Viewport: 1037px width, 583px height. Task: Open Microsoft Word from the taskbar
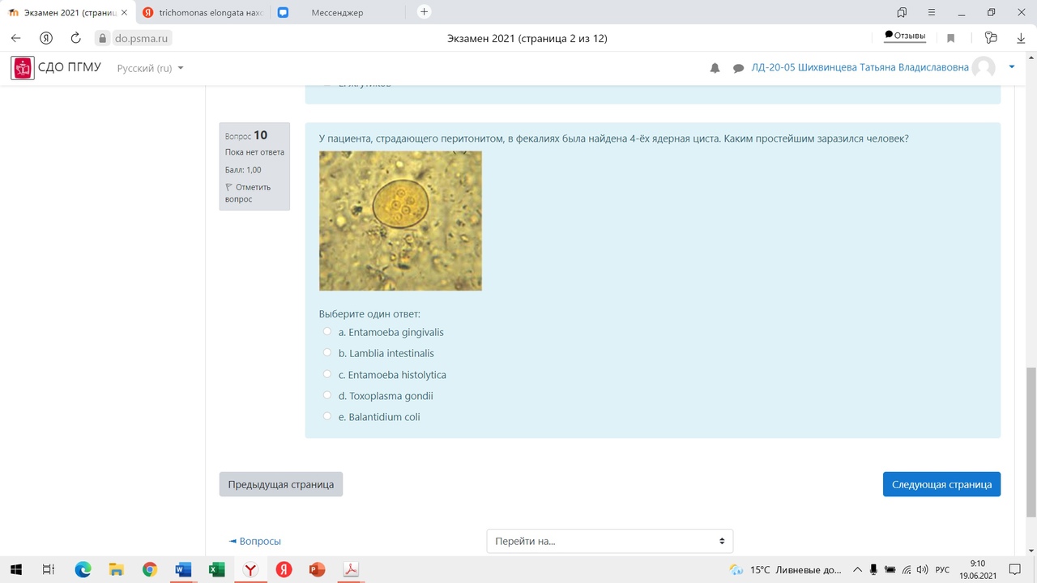pos(183,569)
